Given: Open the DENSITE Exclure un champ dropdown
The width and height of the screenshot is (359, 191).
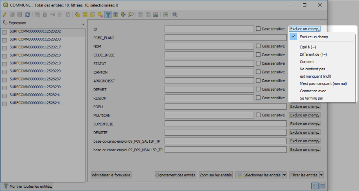Looking at the screenshot, I should pos(304,132).
